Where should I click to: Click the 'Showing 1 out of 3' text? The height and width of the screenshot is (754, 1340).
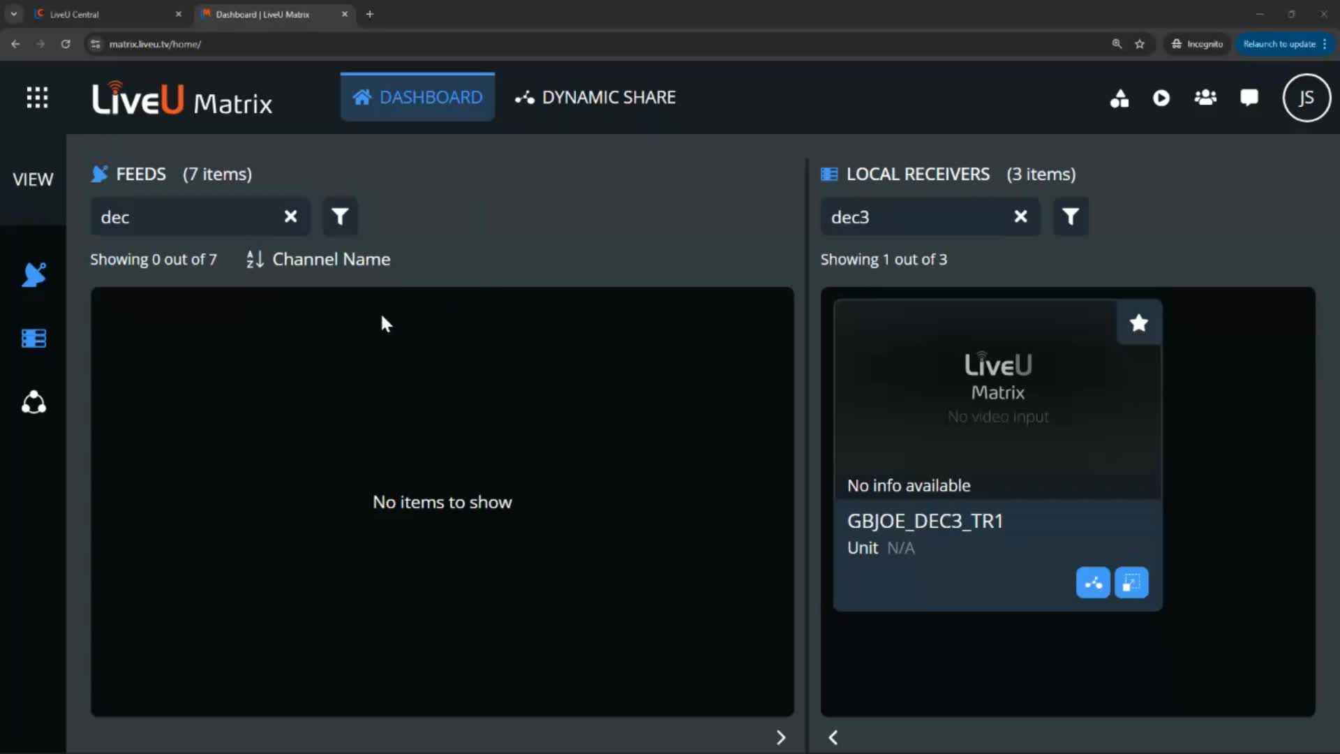point(884,260)
